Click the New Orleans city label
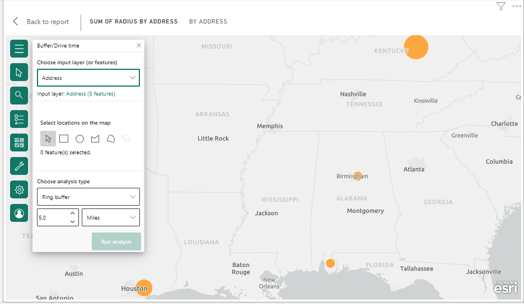Image resolution: width=524 pixels, height=304 pixels. pos(269,283)
